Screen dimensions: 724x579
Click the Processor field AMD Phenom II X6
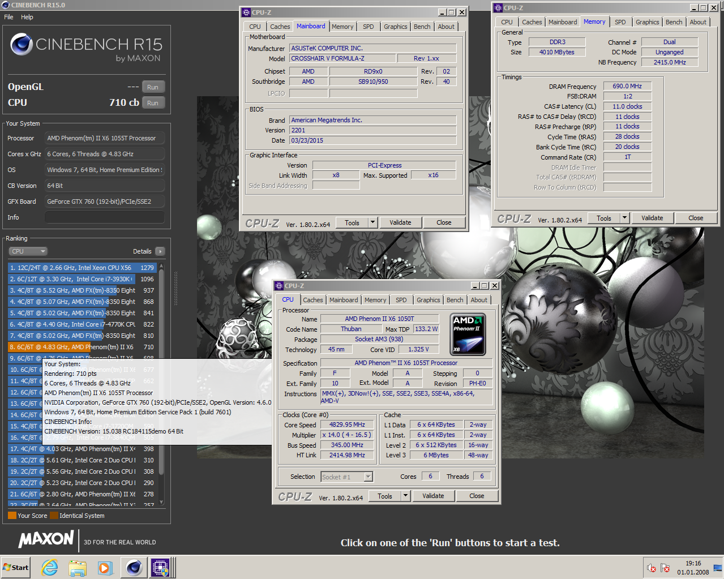tap(105, 138)
